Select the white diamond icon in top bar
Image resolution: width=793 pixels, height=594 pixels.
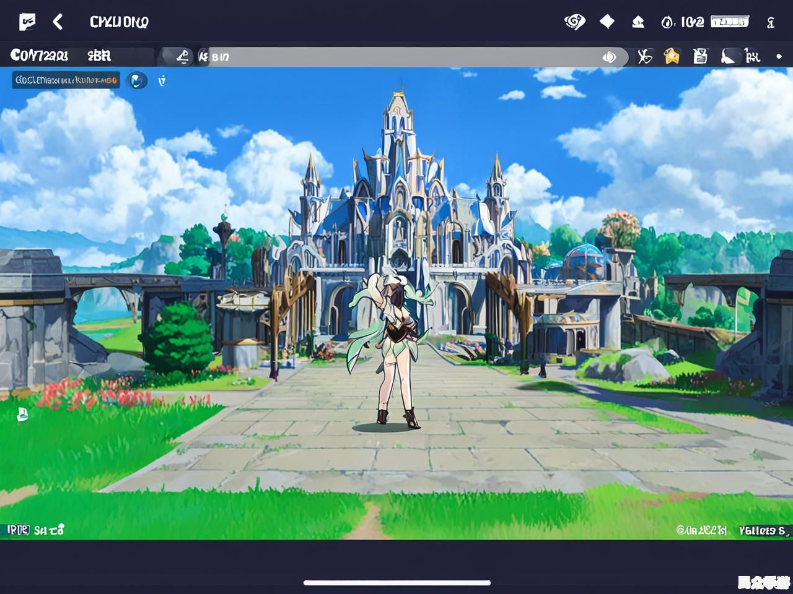click(607, 22)
